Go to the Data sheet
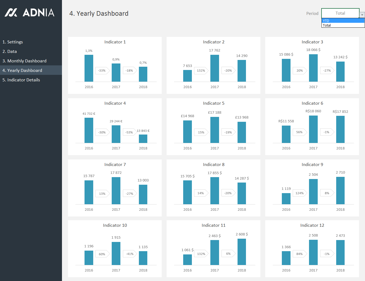 pos(10,52)
